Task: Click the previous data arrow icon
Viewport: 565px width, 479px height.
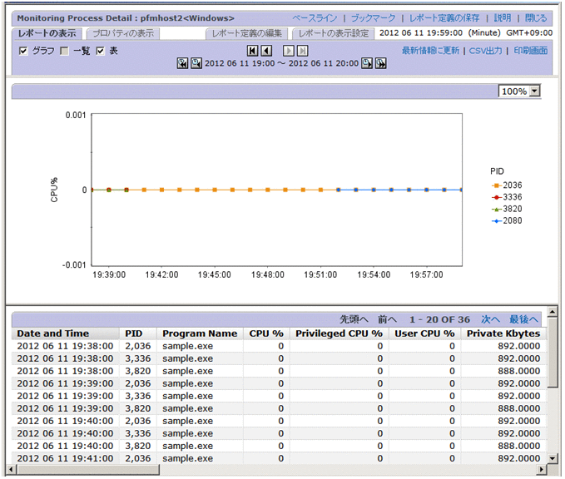Action: pos(266,51)
